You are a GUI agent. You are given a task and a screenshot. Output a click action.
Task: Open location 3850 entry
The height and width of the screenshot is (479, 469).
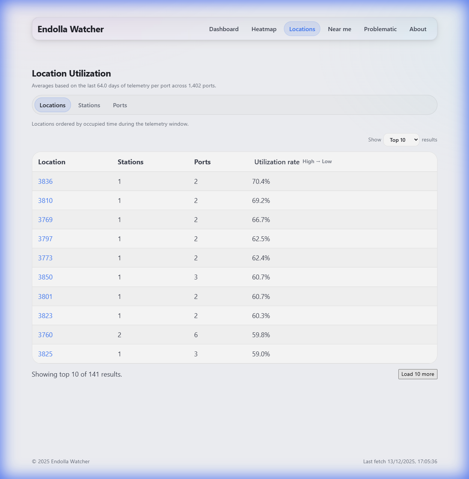45,277
